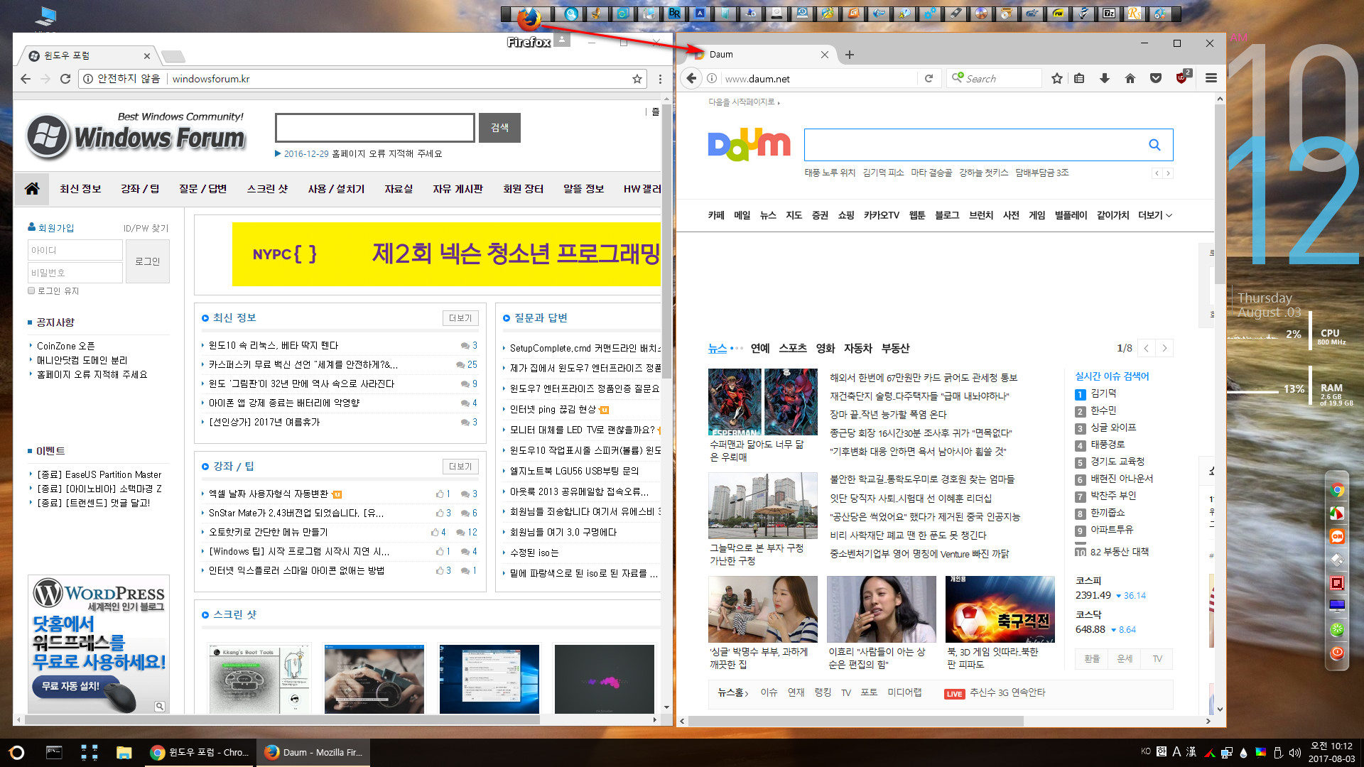The image size is (1364, 767).
Task: Open the 자유 게시판 menu item
Action: pos(458,189)
